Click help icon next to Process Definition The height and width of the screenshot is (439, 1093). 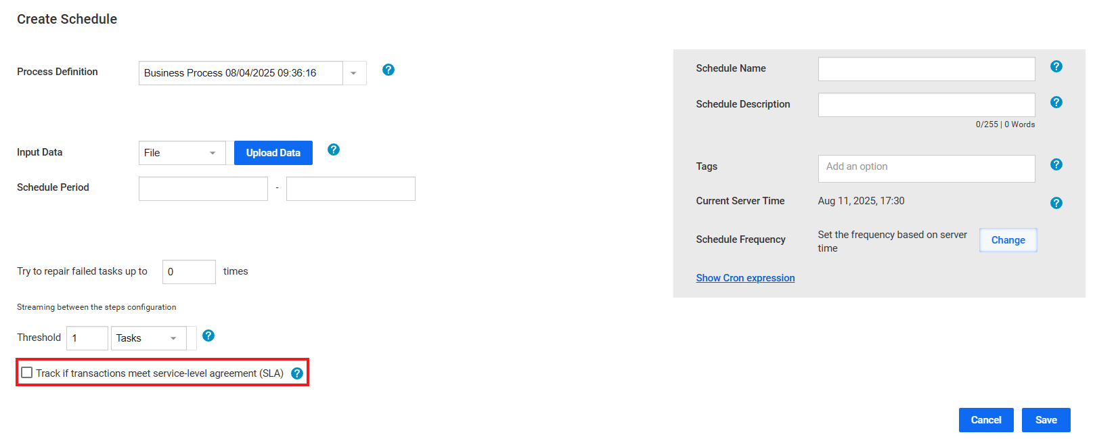coord(388,70)
